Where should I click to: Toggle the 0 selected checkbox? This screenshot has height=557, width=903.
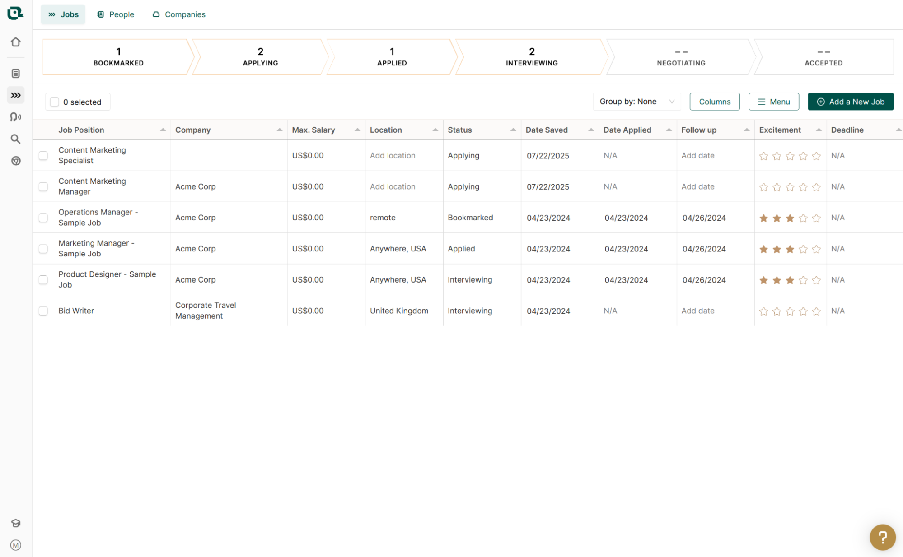coord(54,102)
